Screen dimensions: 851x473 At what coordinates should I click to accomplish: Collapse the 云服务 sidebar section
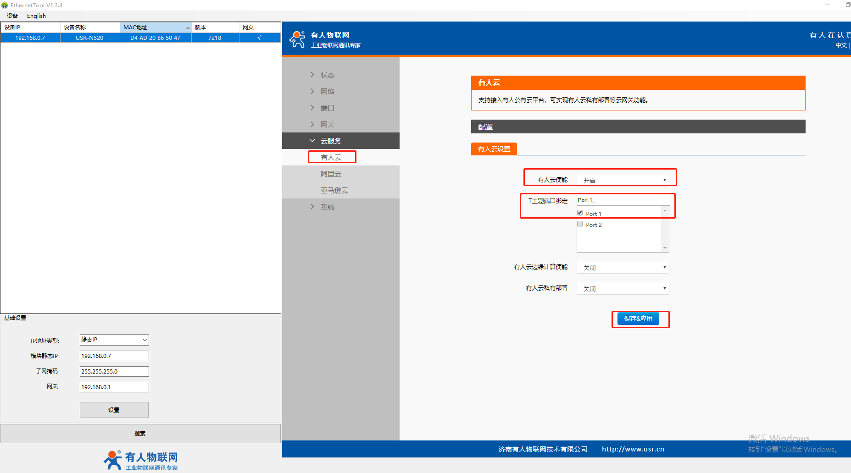330,141
